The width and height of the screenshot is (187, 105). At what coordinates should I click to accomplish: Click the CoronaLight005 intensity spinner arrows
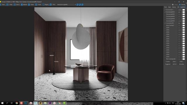182,21
